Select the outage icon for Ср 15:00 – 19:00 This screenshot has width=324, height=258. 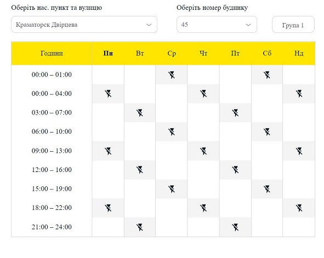(172, 189)
